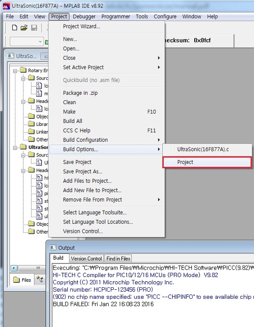The image size is (254, 327).
Task: Click the 'Serial number: HCPICP-123456 (PRO)' output line
Action: (103, 289)
